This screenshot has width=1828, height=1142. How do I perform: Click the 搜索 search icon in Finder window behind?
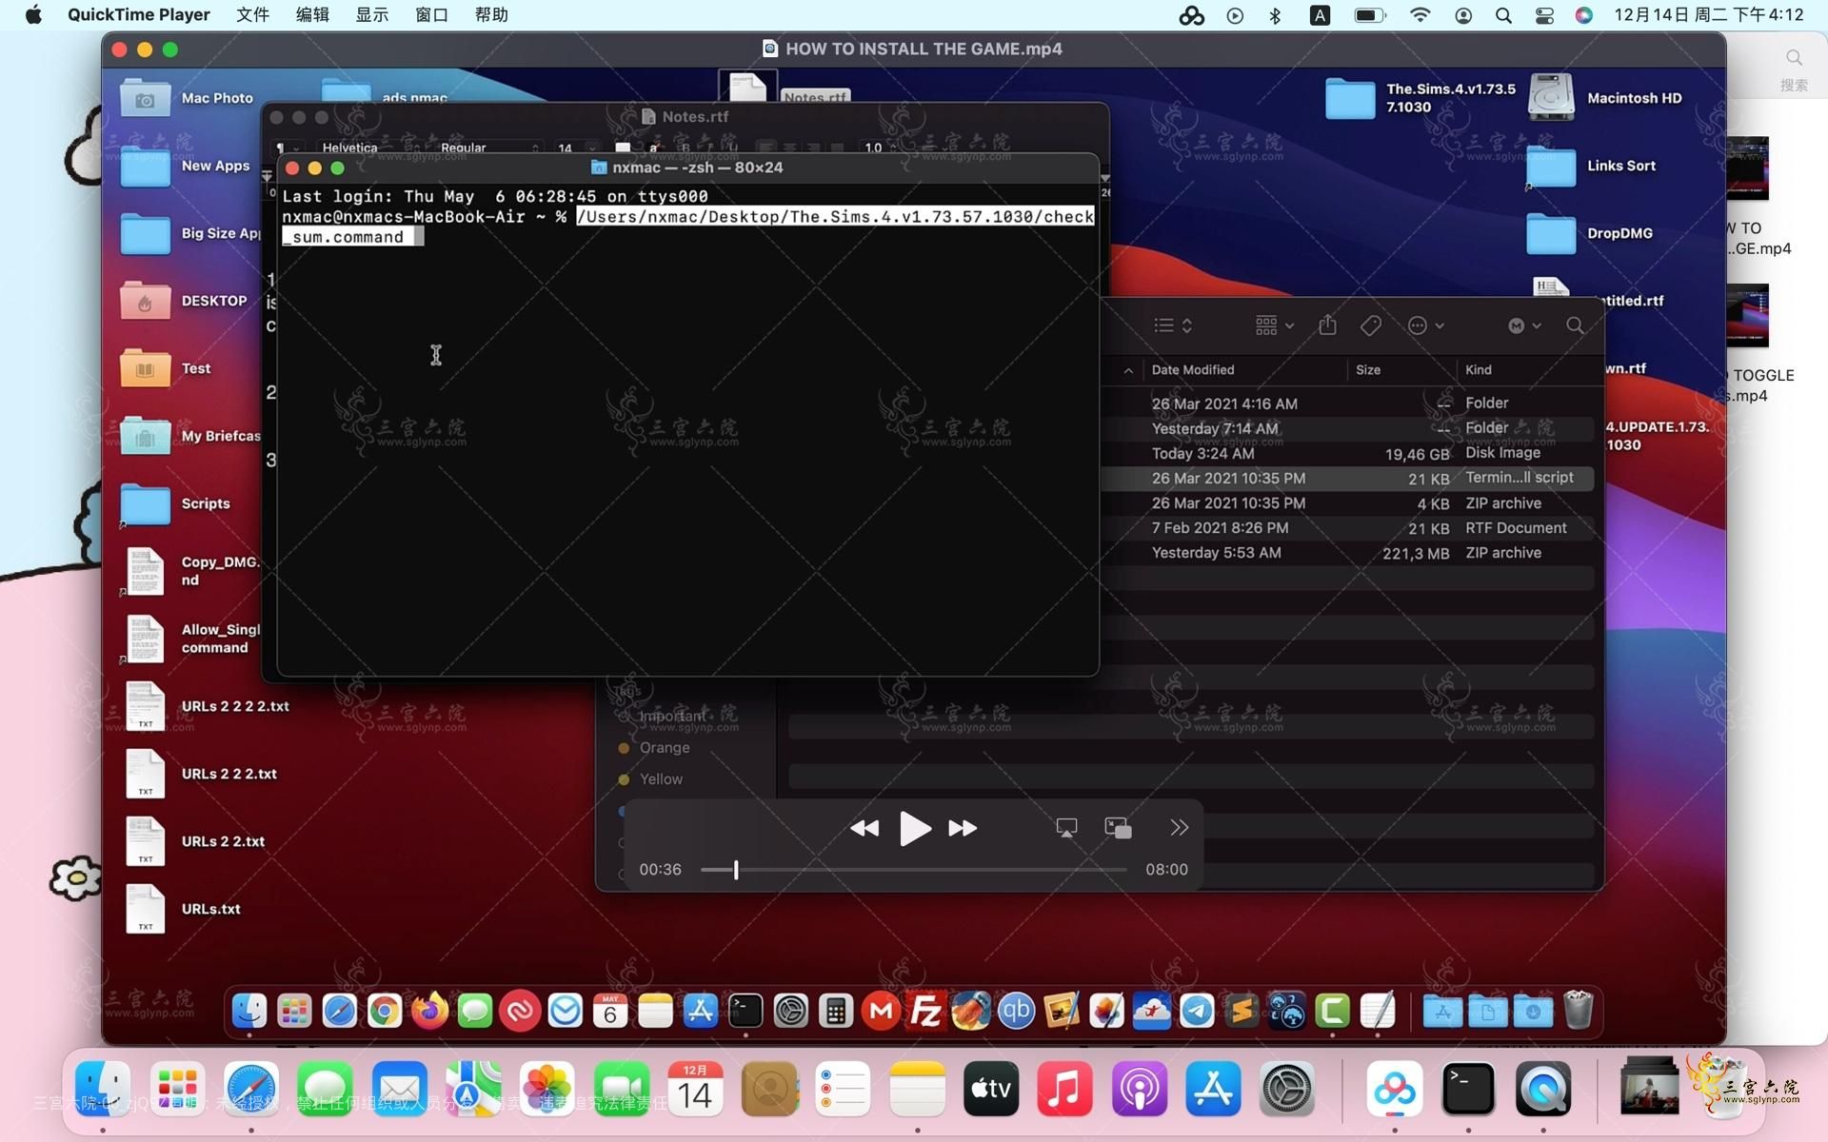tap(1794, 58)
